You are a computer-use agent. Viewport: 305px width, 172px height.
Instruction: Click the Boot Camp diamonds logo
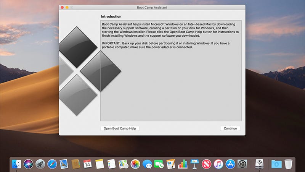pyautogui.click(x=90, y=71)
